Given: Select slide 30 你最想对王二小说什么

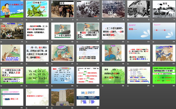Looking at the screenshot, I should click(x=37, y=97).
